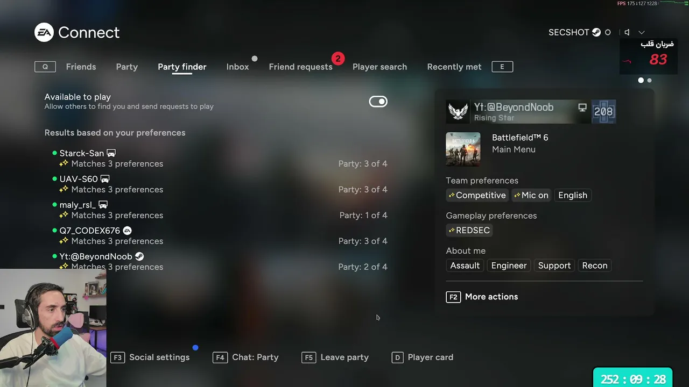689x387 pixels.
Task: Click the console icon beside Starck-San
Action: coord(111,153)
